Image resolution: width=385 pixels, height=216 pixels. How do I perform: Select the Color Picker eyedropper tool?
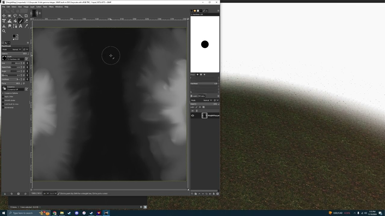click(26, 26)
